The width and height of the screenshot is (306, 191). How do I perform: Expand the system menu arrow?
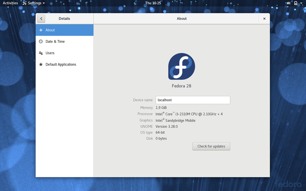click(301, 3)
